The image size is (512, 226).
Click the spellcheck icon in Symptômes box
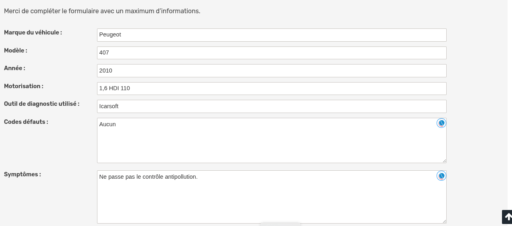click(441, 176)
